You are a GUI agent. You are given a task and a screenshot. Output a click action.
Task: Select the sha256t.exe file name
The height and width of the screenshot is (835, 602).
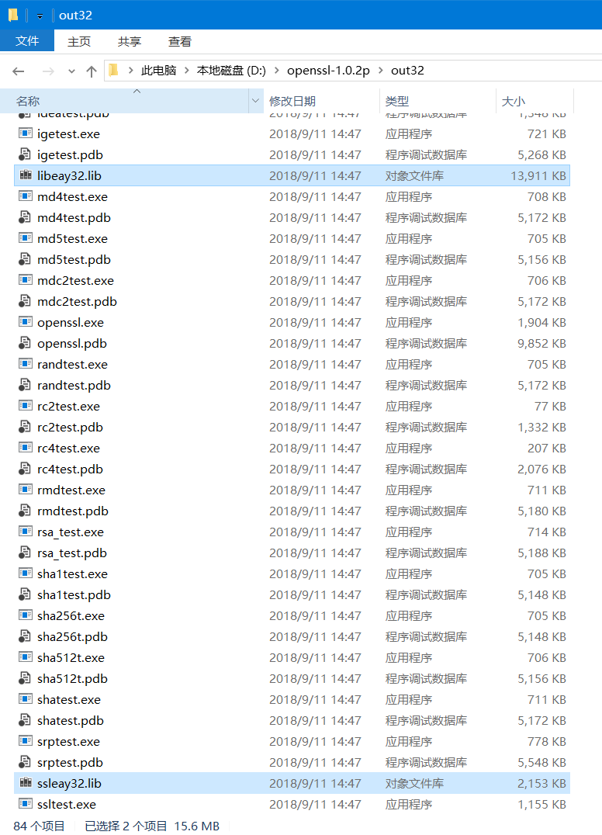[x=71, y=615]
